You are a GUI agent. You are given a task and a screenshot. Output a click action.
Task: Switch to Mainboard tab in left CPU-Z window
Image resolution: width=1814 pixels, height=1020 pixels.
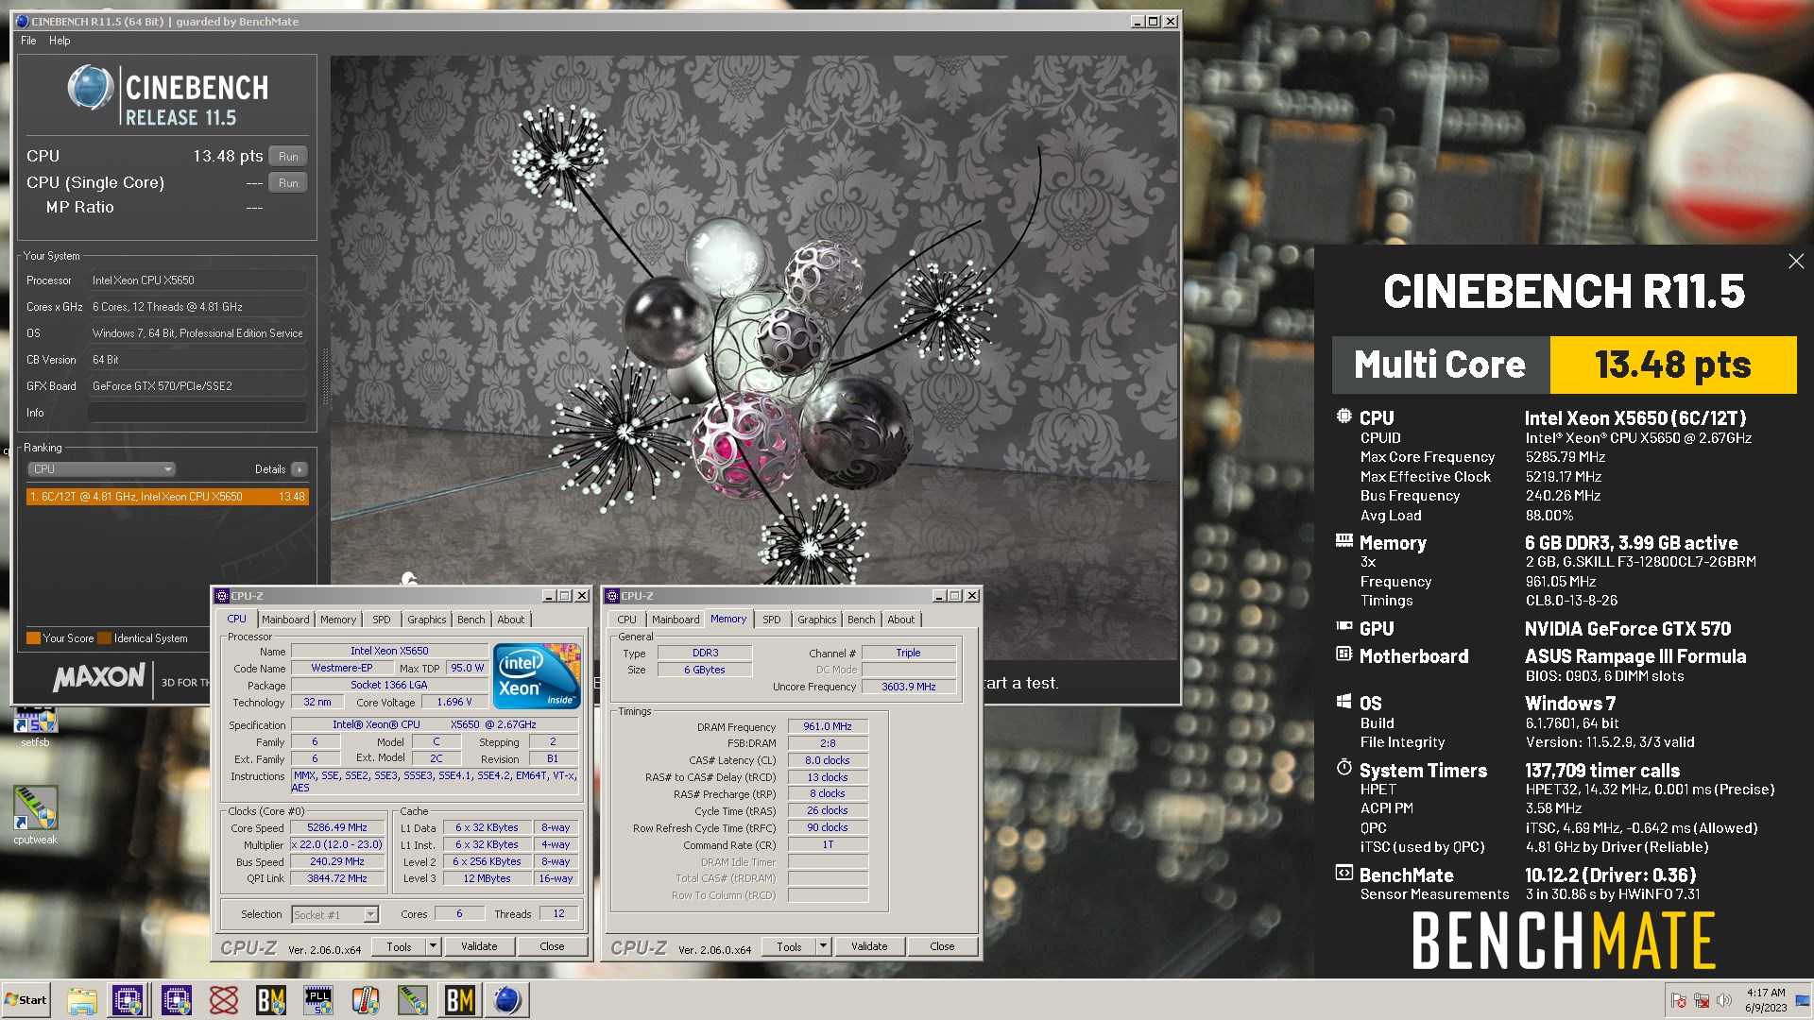(x=285, y=620)
